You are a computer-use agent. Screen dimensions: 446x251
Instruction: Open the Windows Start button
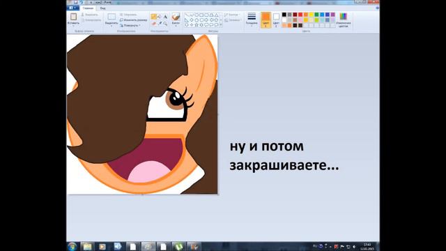(x=72, y=246)
